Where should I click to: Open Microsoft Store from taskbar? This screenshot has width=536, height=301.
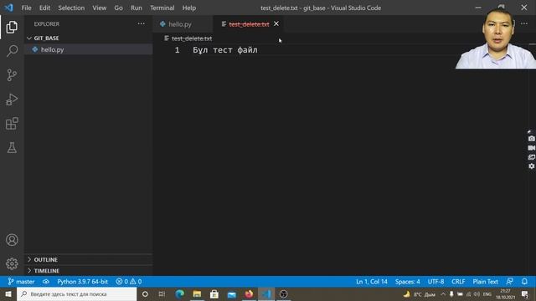point(214,293)
